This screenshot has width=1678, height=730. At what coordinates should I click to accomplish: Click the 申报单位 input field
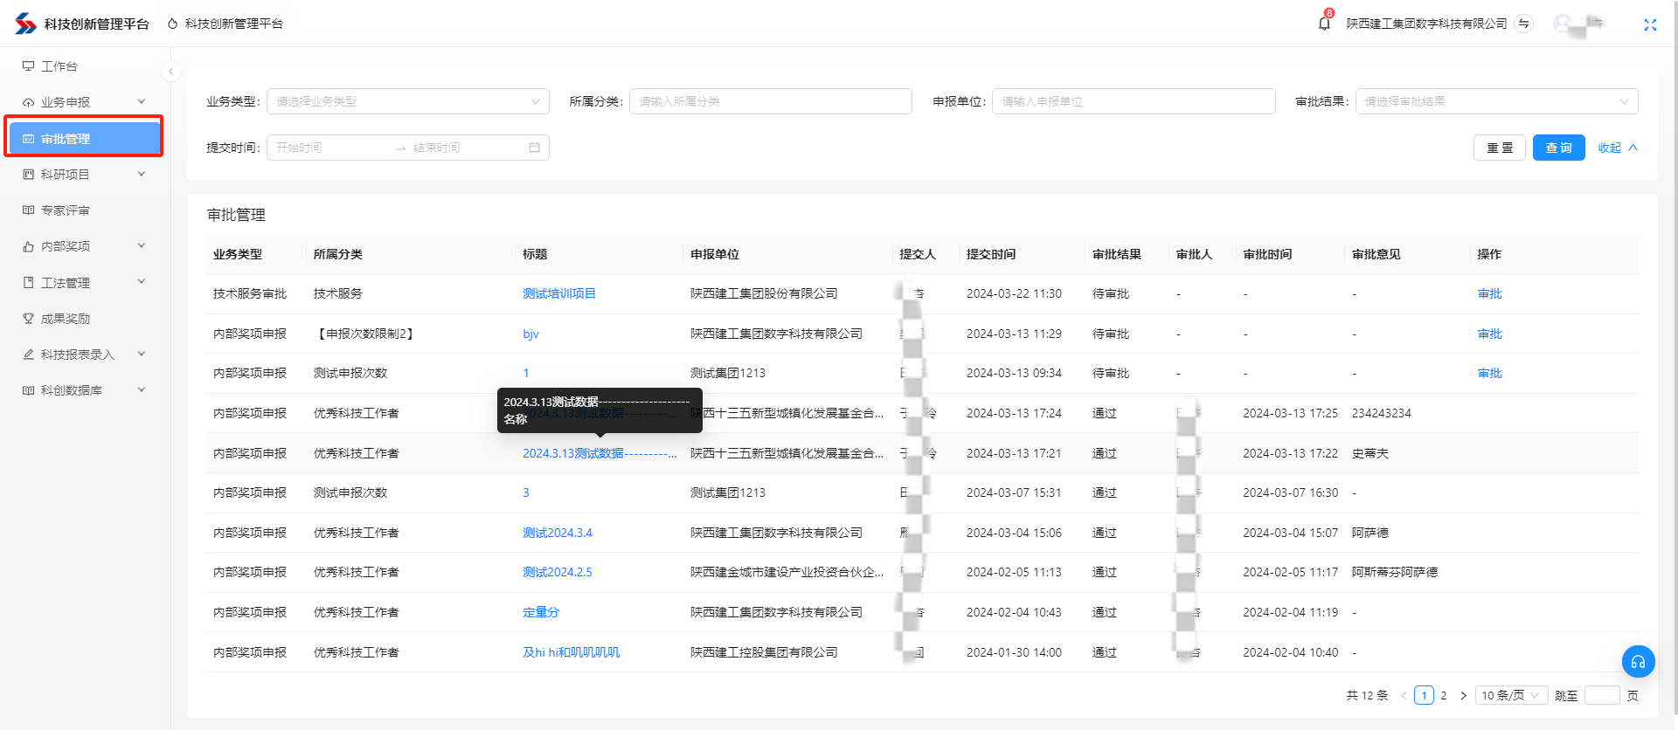(1133, 101)
